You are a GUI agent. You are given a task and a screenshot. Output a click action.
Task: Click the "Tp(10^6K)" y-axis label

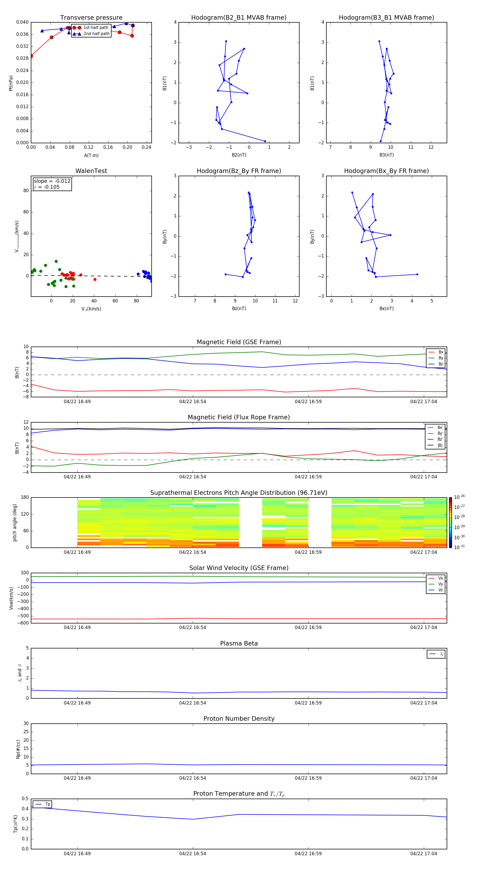(15, 824)
